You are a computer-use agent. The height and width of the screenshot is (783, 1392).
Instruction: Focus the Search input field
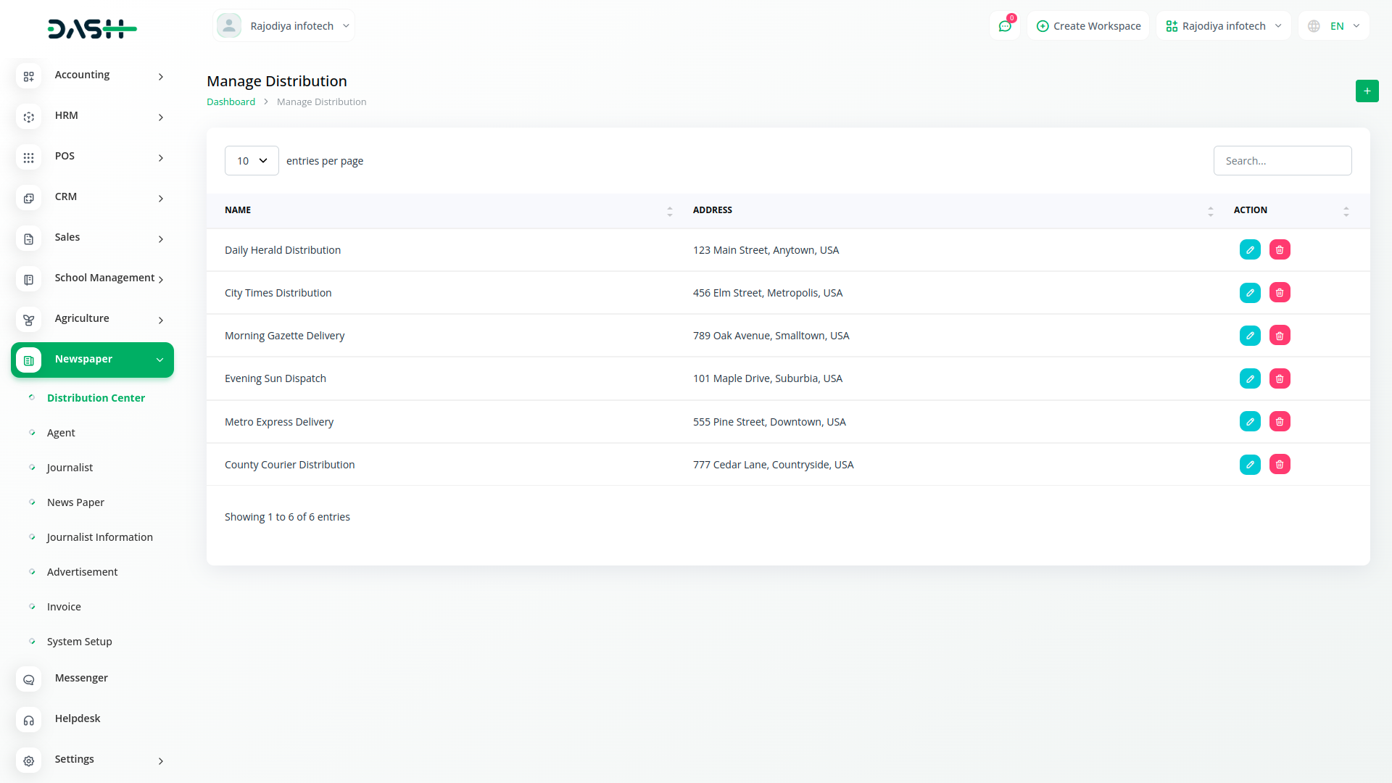tap(1282, 161)
